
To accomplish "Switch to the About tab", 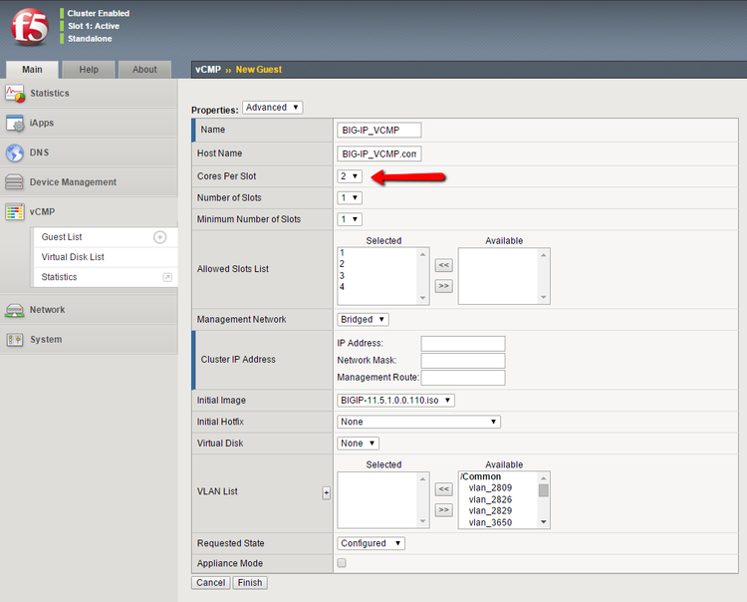I will click(x=144, y=70).
